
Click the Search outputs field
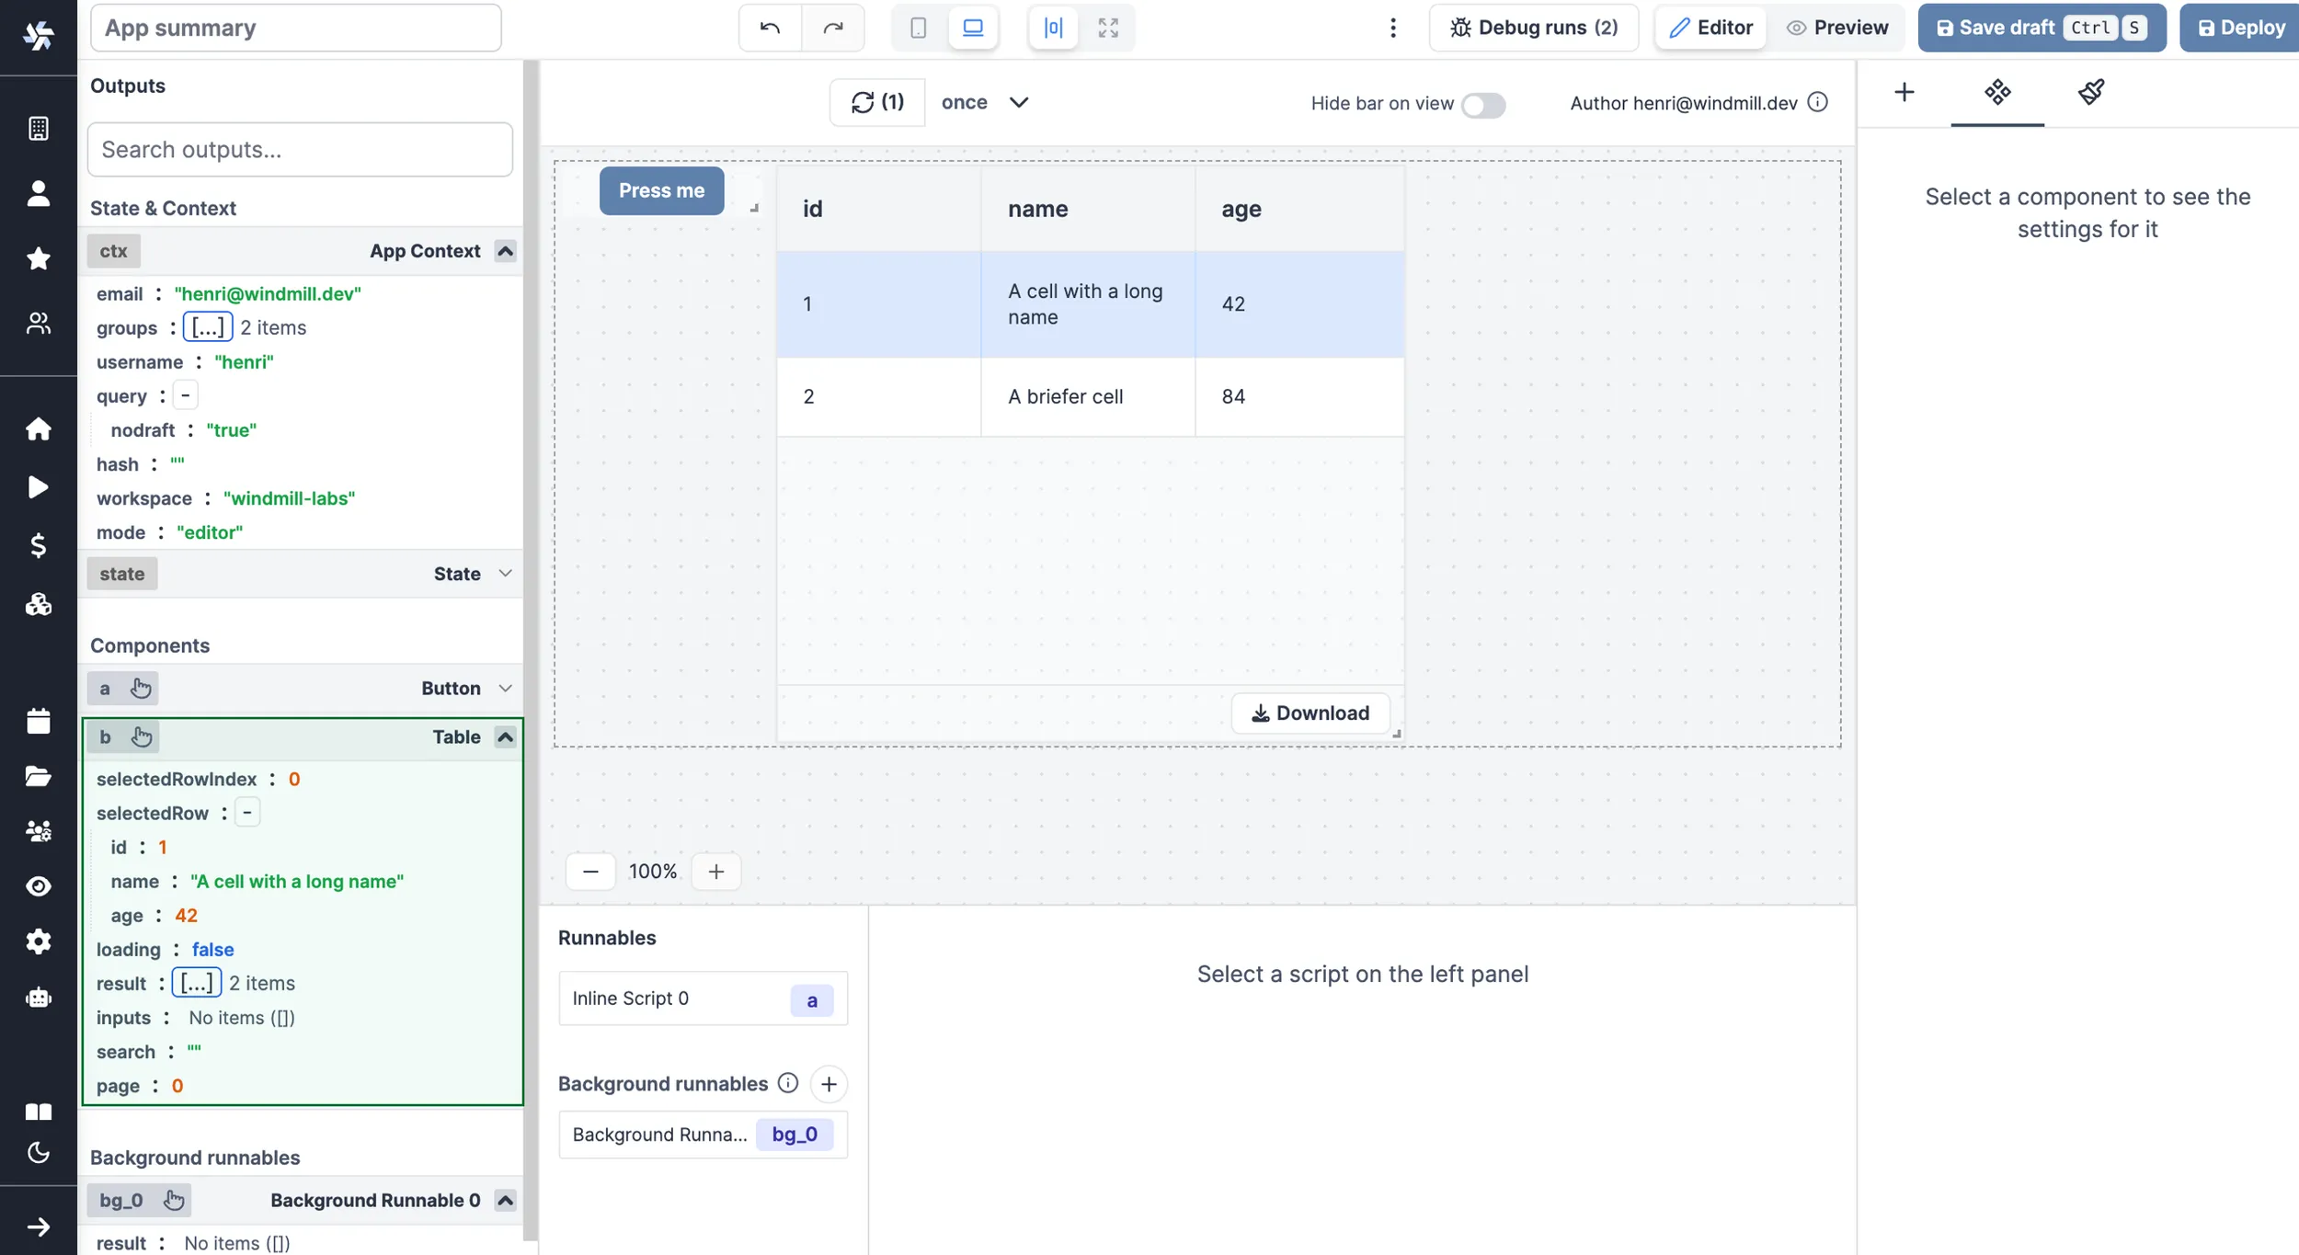[x=298, y=149]
